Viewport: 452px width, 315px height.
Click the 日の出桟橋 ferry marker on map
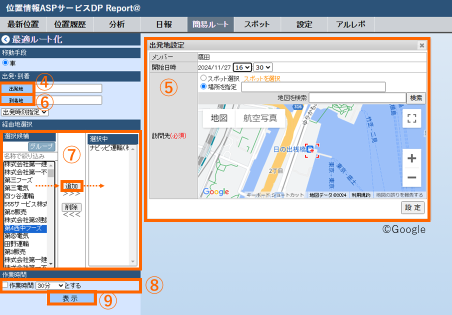pos(310,149)
